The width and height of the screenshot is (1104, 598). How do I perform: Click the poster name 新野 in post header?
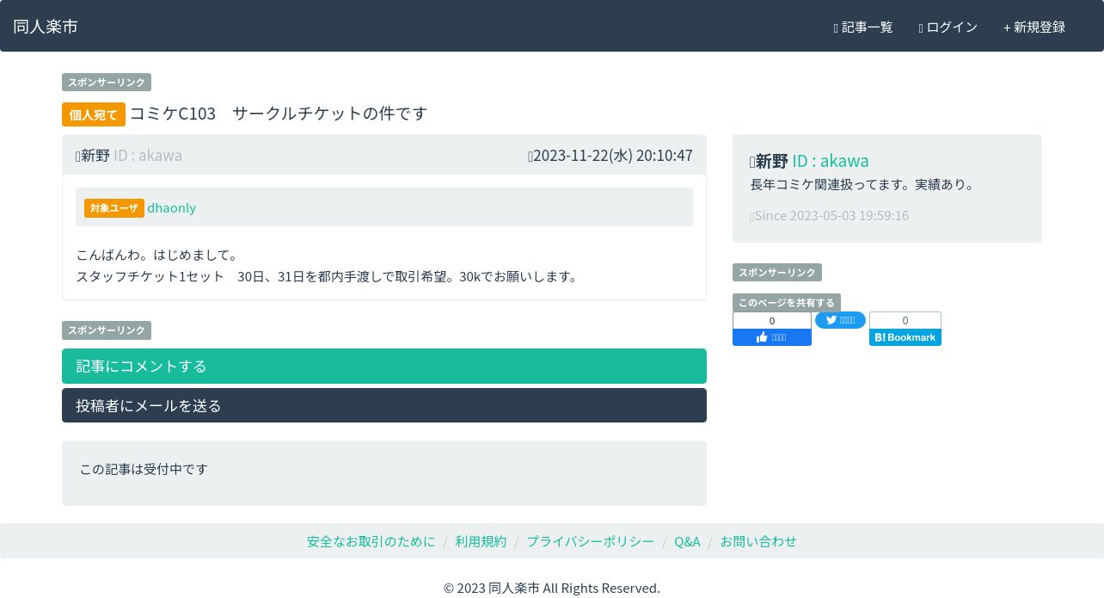[95, 155]
